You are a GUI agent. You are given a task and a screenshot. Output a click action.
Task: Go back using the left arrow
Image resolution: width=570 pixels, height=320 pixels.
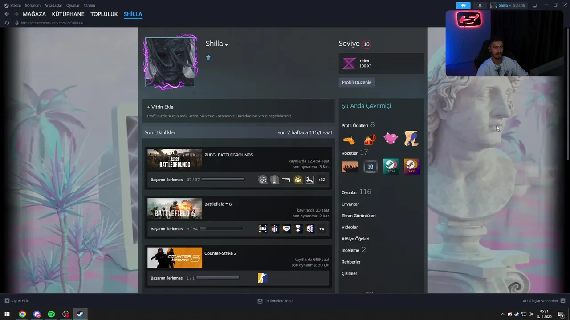pyautogui.click(x=7, y=14)
